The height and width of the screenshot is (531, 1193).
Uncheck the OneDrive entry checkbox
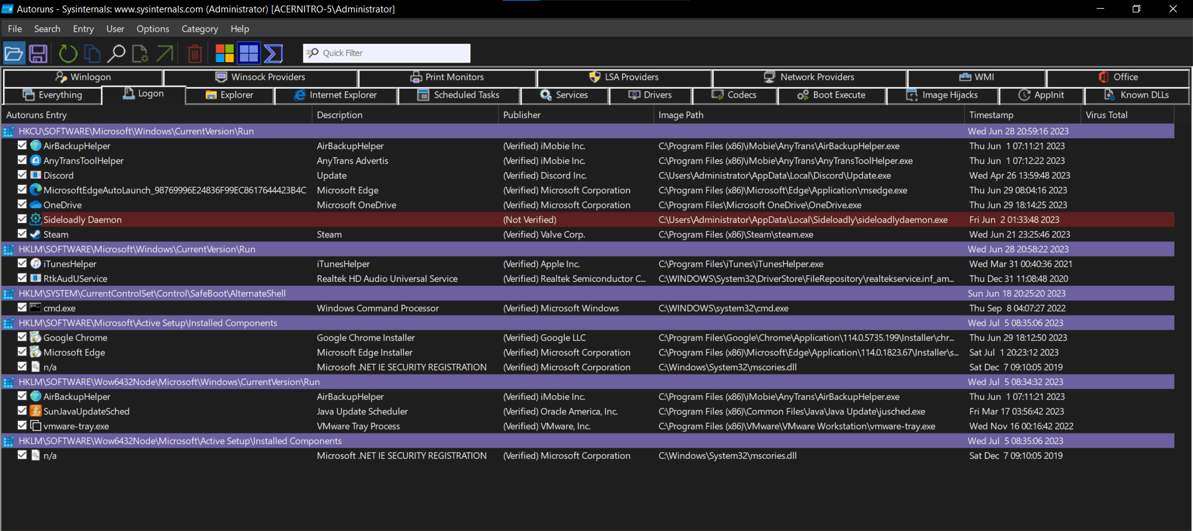tap(22, 204)
